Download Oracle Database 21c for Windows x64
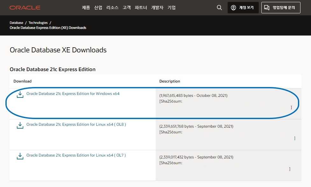Image resolution: width=311 pixels, height=187 pixels. tap(73, 94)
